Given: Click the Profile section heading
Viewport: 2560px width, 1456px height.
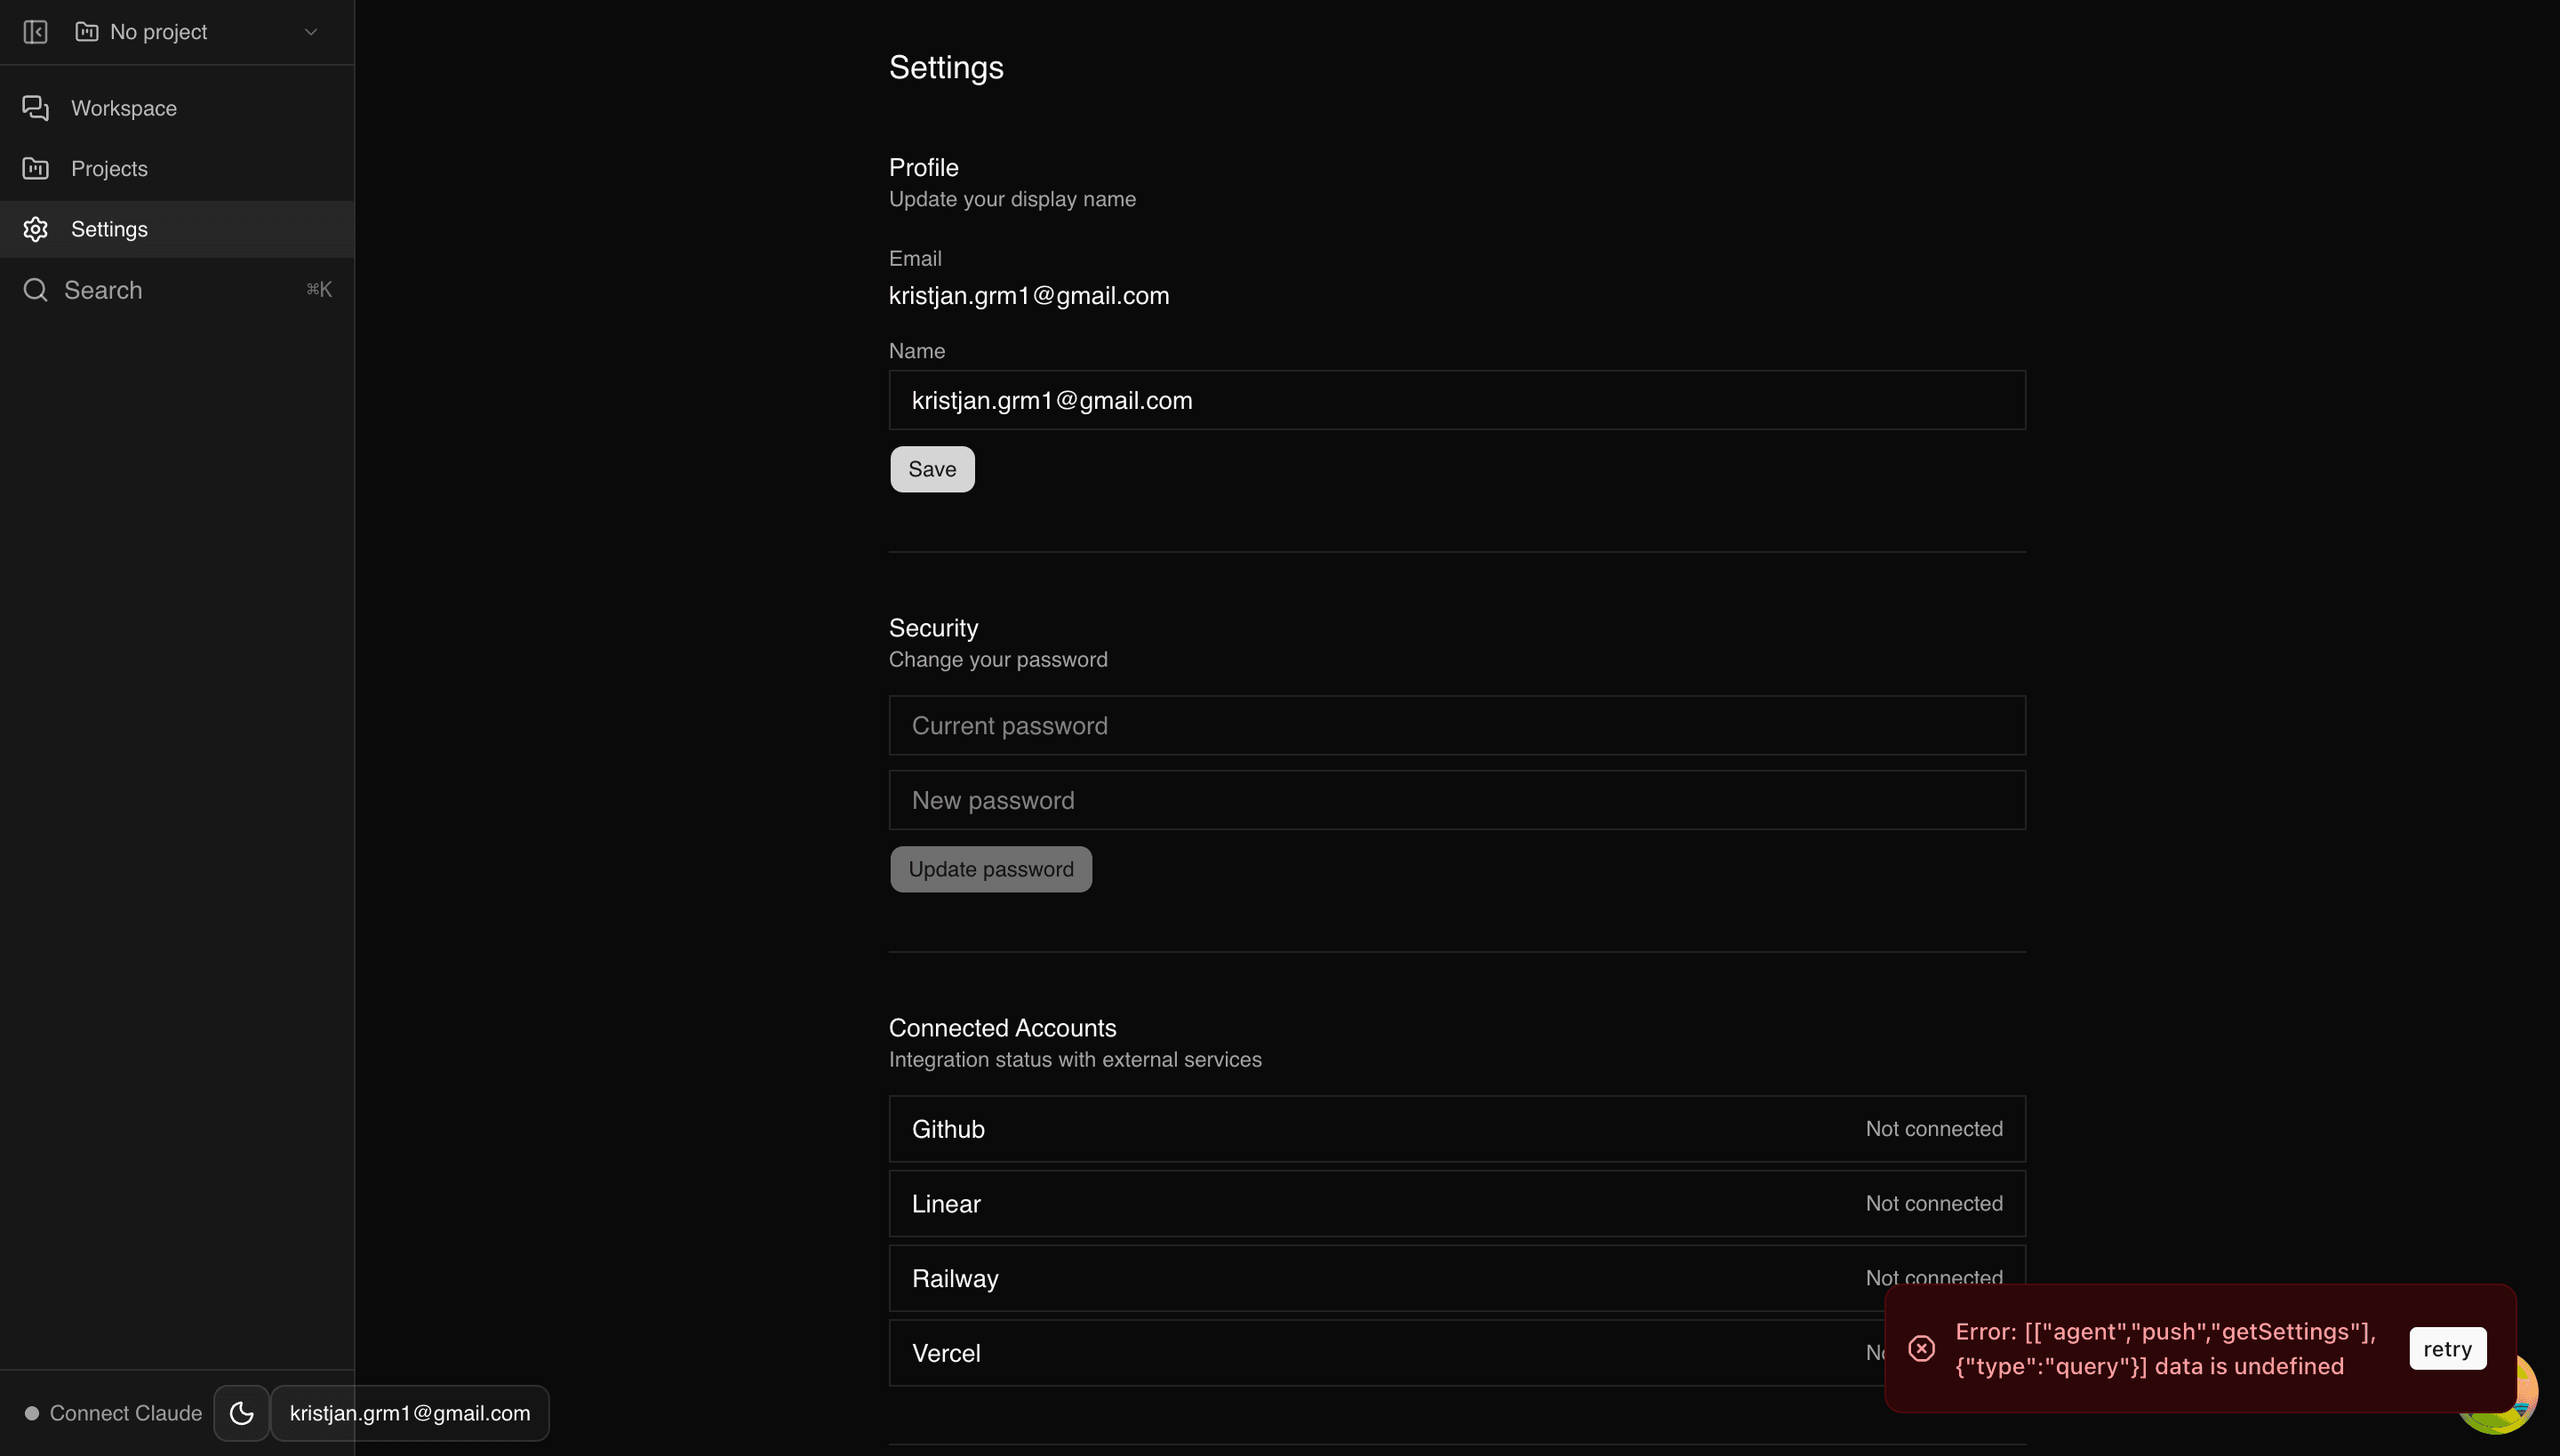Looking at the screenshot, I should pos(924,168).
